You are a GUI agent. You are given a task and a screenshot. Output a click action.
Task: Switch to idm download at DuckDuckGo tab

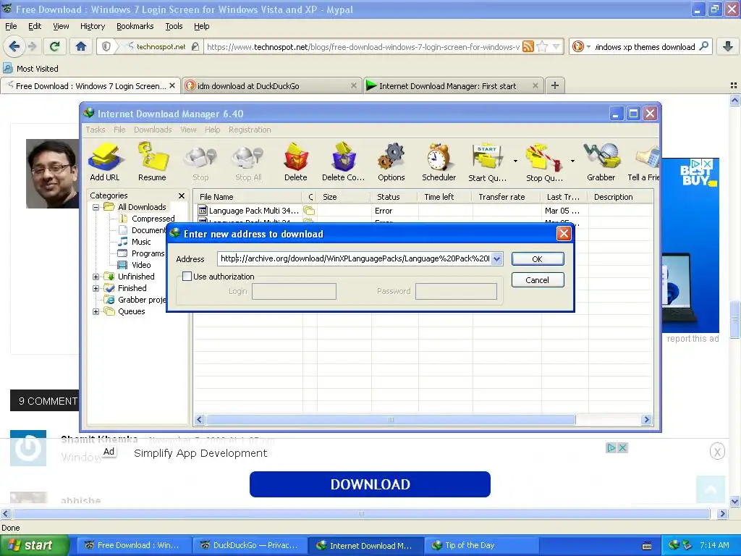271,85
